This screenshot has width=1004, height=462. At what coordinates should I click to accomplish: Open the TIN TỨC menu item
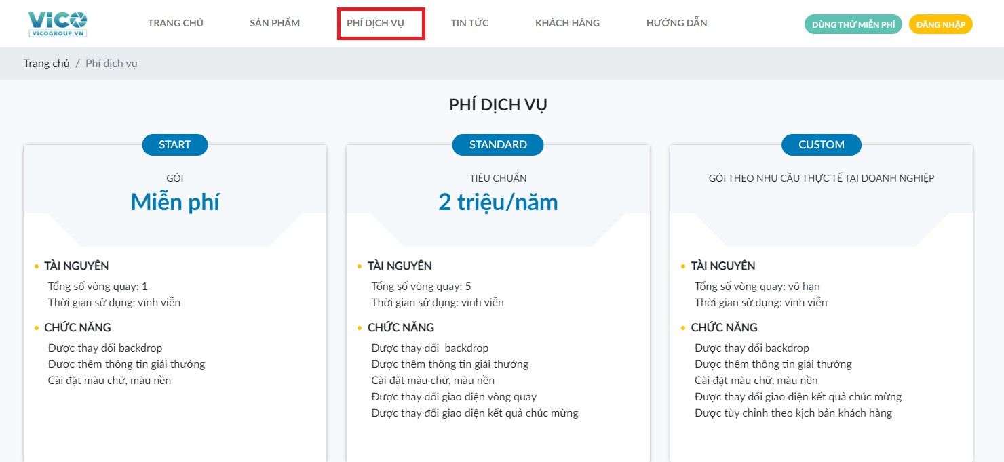click(469, 23)
